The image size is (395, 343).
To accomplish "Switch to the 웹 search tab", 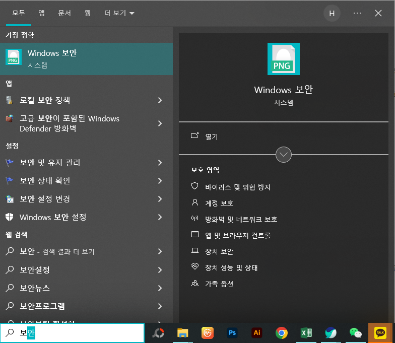I will [x=88, y=13].
